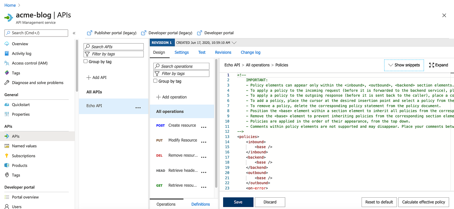
Task: Save the policy changes
Action: (238, 202)
